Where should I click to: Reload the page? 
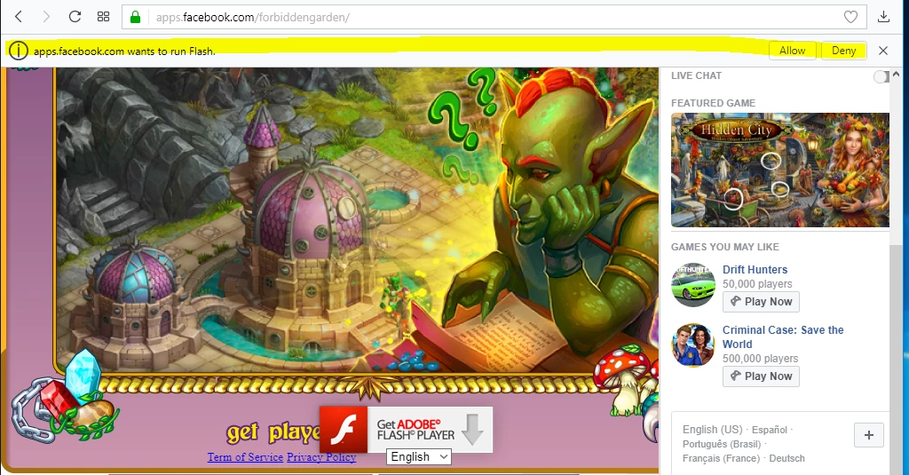click(x=75, y=17)
